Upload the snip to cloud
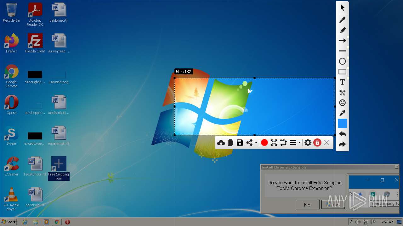Screen dimensions: 403x226 coord(221,143)
